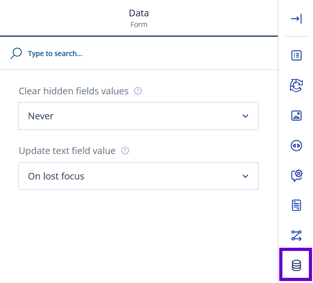Open the picture image sidebar icon
313x283 pixels.
pyautogui.click(x=296, y=116)
